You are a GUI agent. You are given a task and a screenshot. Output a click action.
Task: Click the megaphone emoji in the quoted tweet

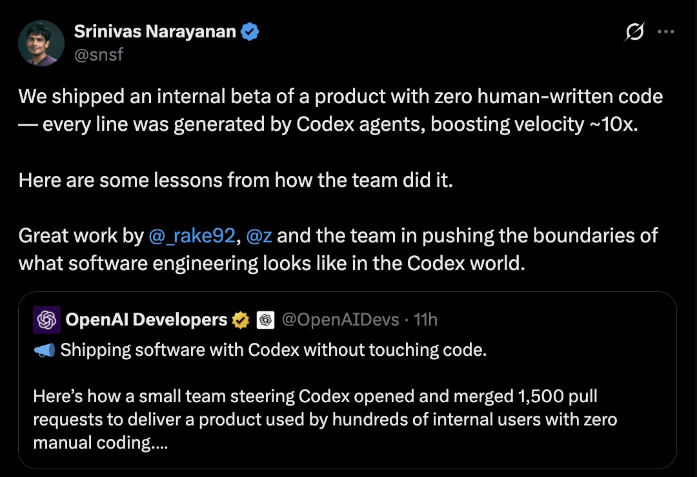pos(43,349)
